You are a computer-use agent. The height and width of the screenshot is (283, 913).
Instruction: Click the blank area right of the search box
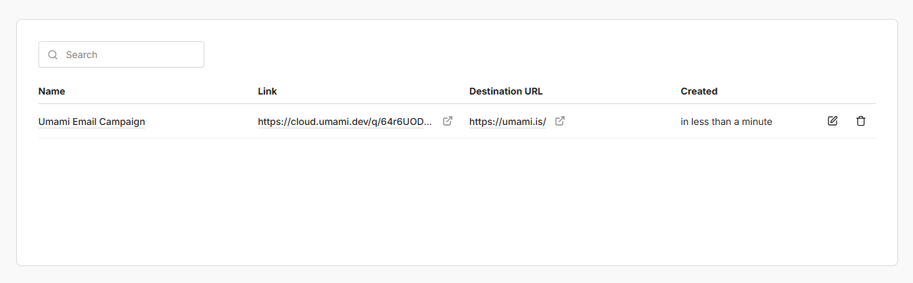(x=541, y=55)
